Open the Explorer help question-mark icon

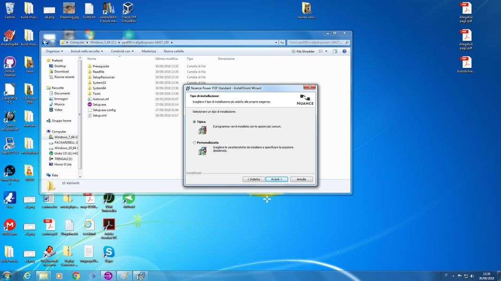pos(344,51)
